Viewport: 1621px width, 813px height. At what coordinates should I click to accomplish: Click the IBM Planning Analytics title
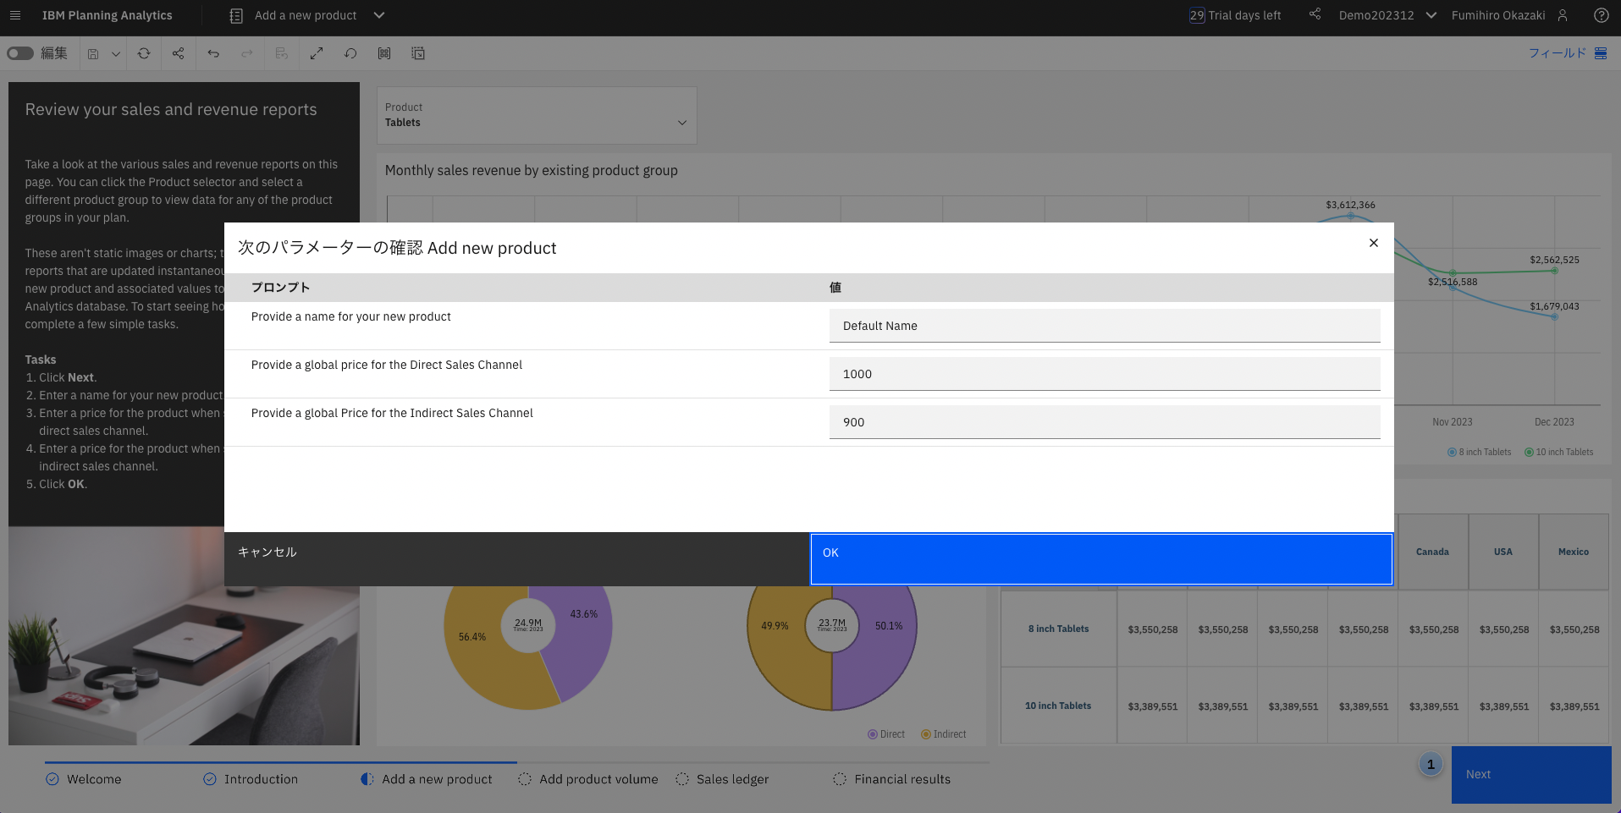(x=108, y=15)
